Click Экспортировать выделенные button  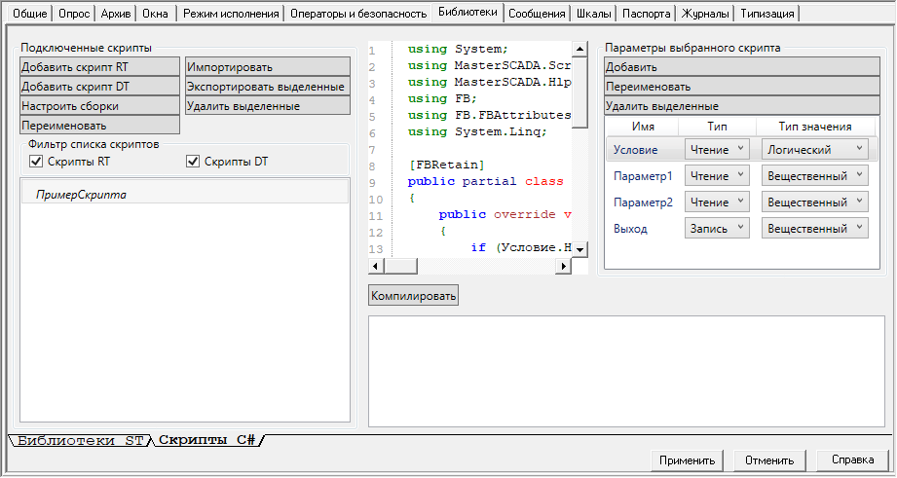coord(268,87)
